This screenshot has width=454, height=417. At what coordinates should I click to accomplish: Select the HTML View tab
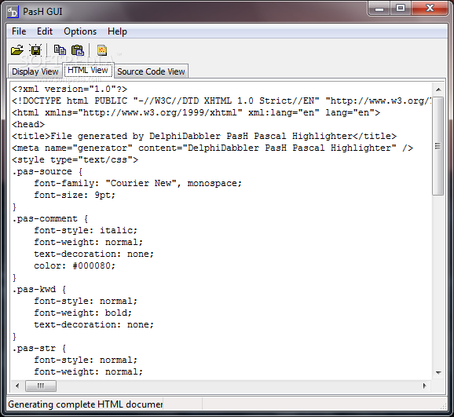point(88,70)
